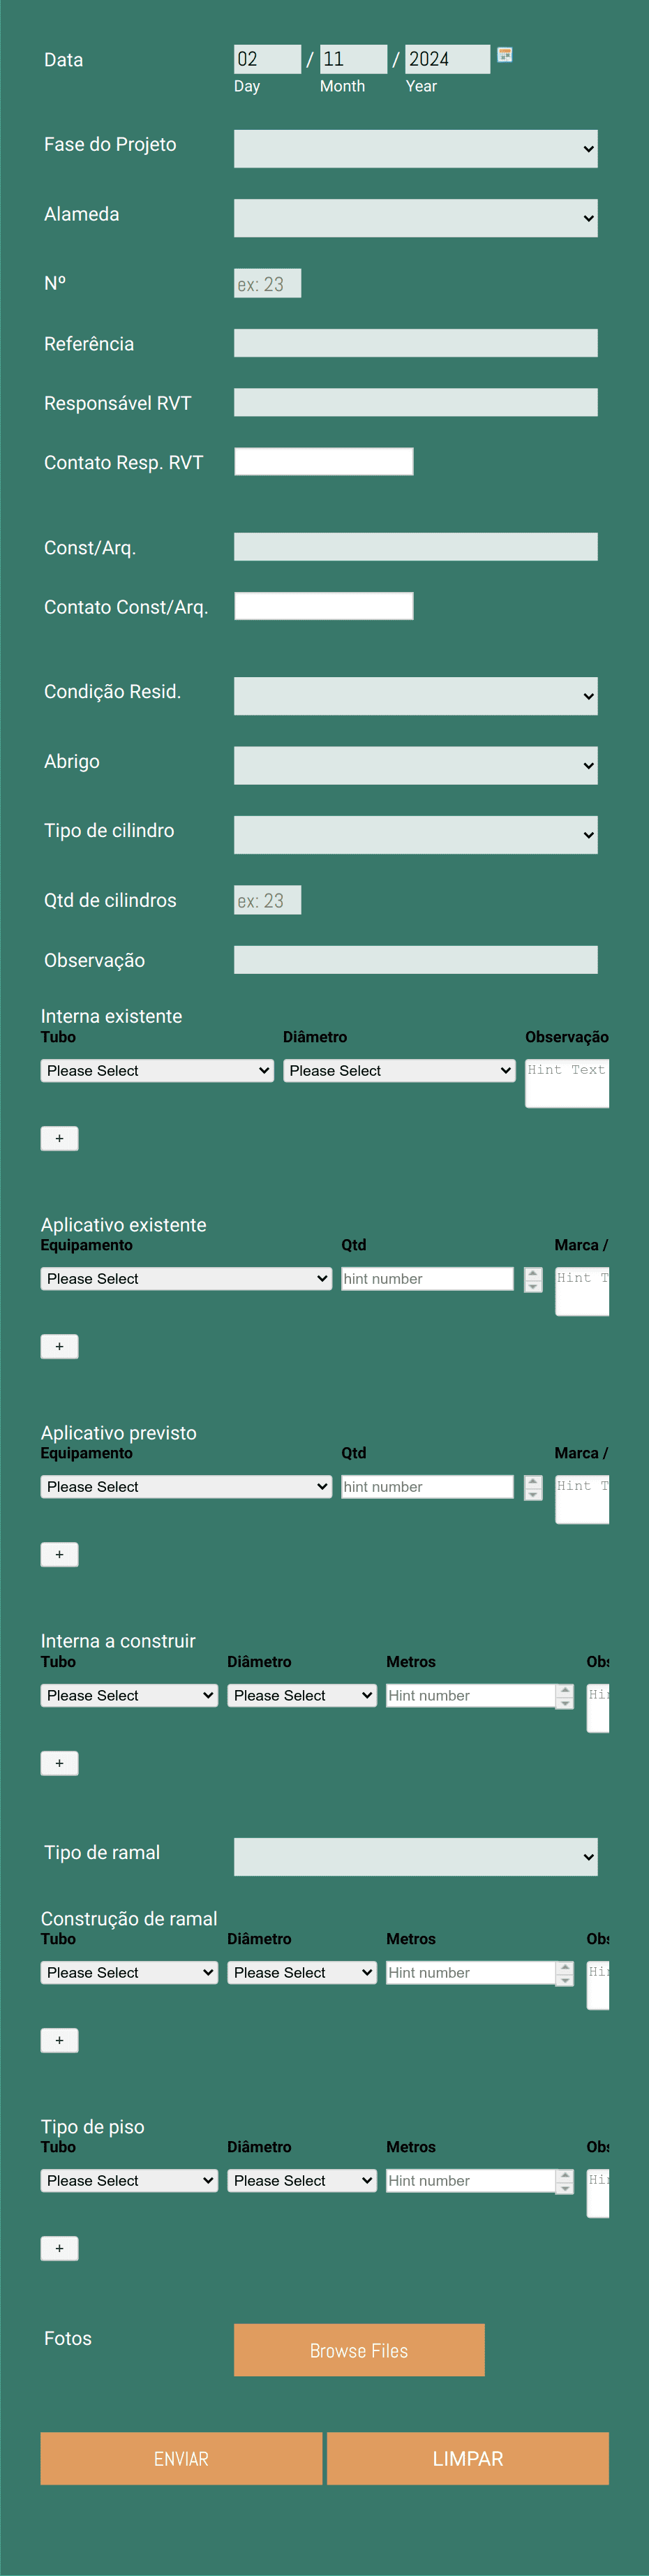This screenshot has height=2576, width=649.
Task: Focus the Contato Resp. RVT field
Action: [x=324, y=462]
